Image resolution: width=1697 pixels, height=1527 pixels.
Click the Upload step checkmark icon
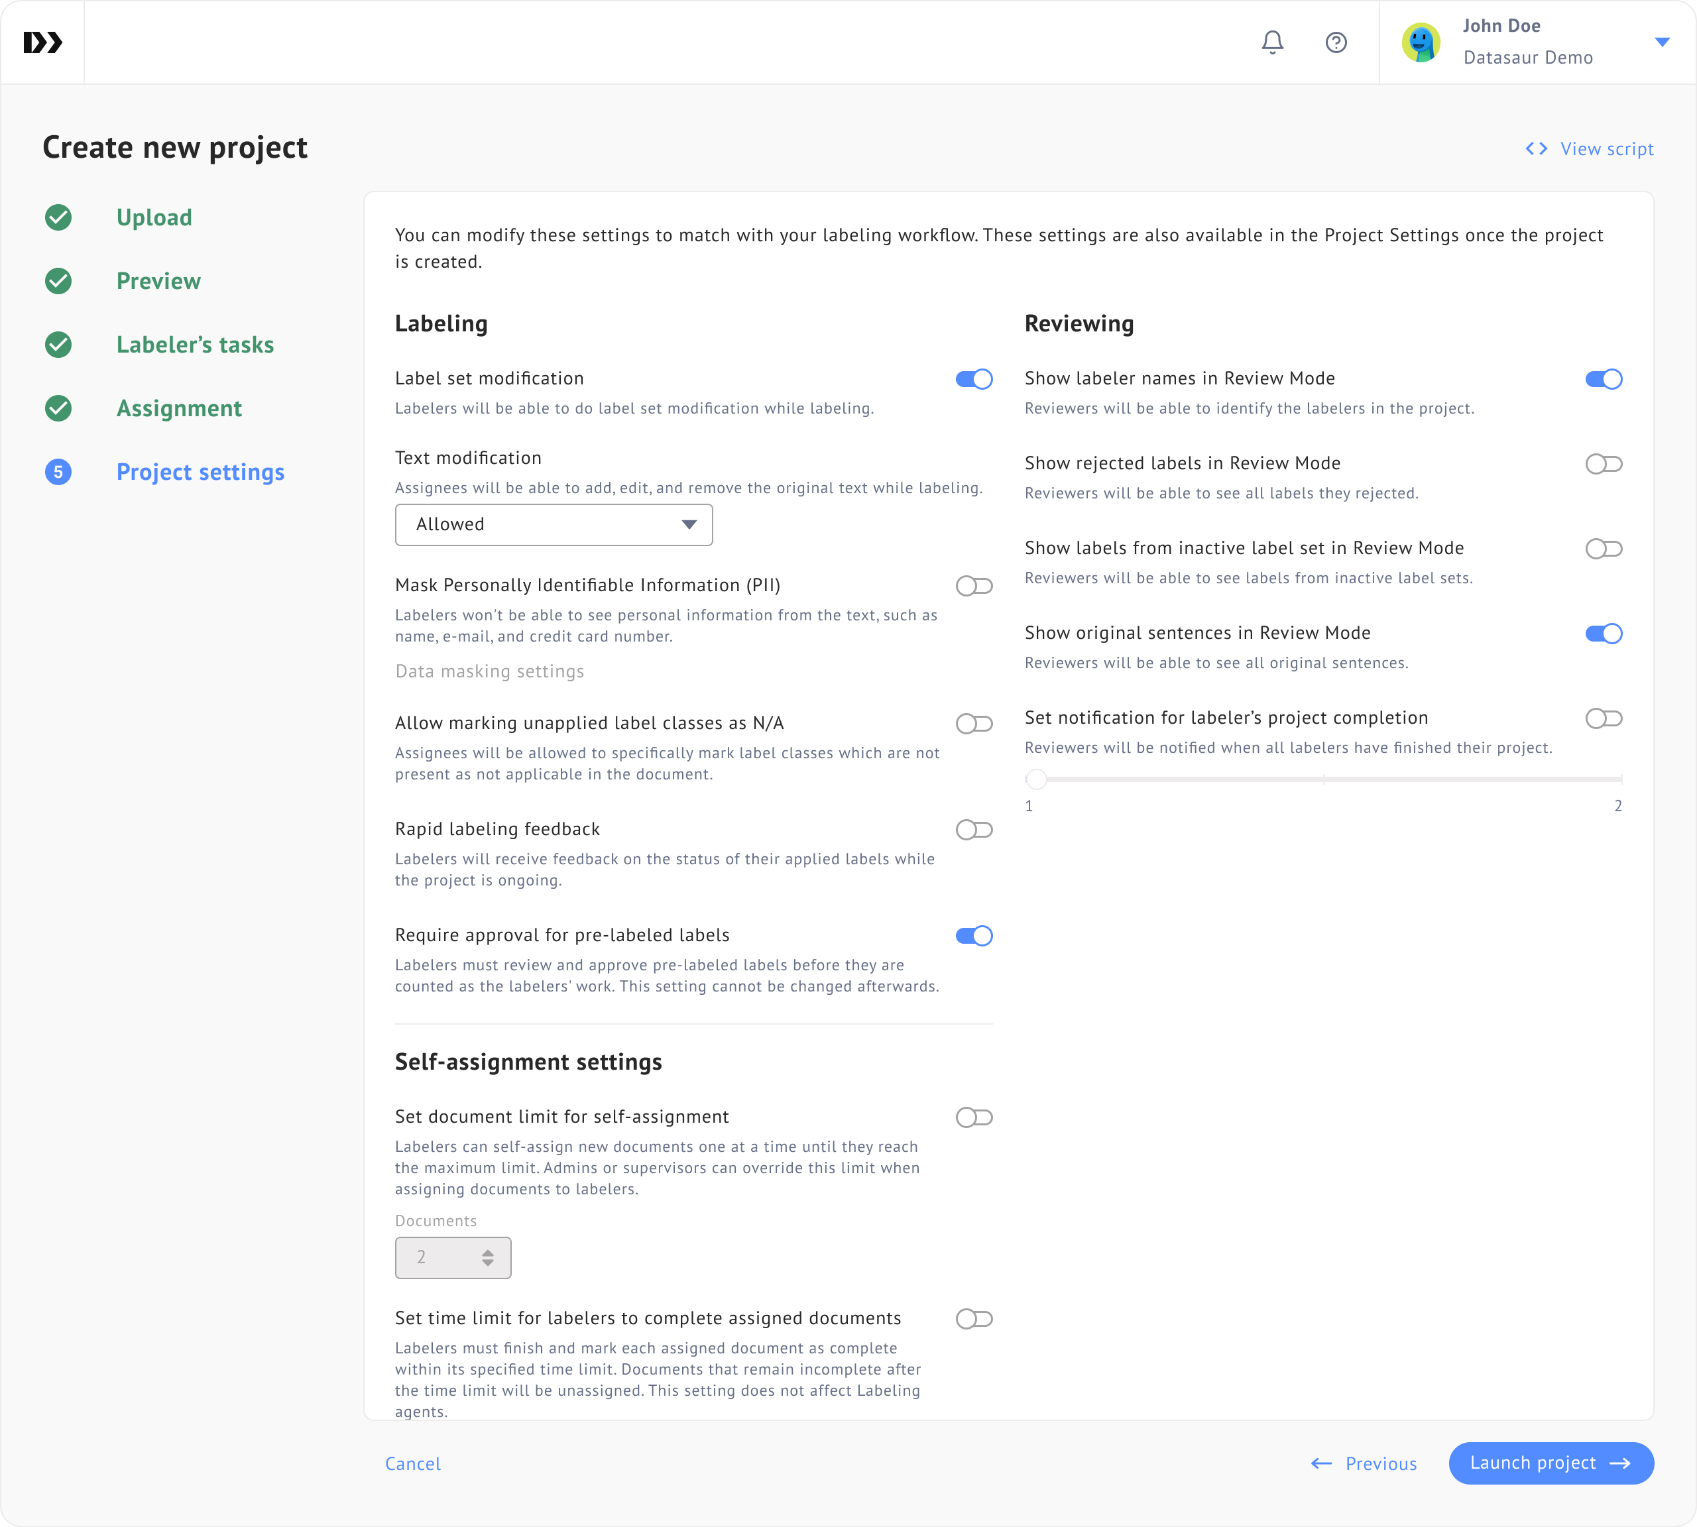tap(58, 217)
